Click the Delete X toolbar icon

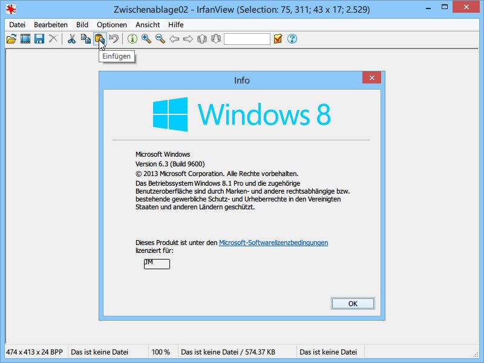(53, 39)
